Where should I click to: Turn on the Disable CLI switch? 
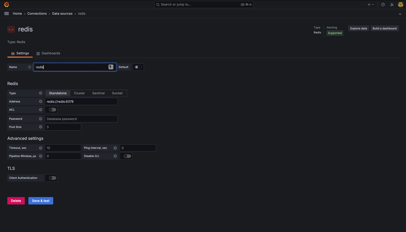[x=127, y=156]
